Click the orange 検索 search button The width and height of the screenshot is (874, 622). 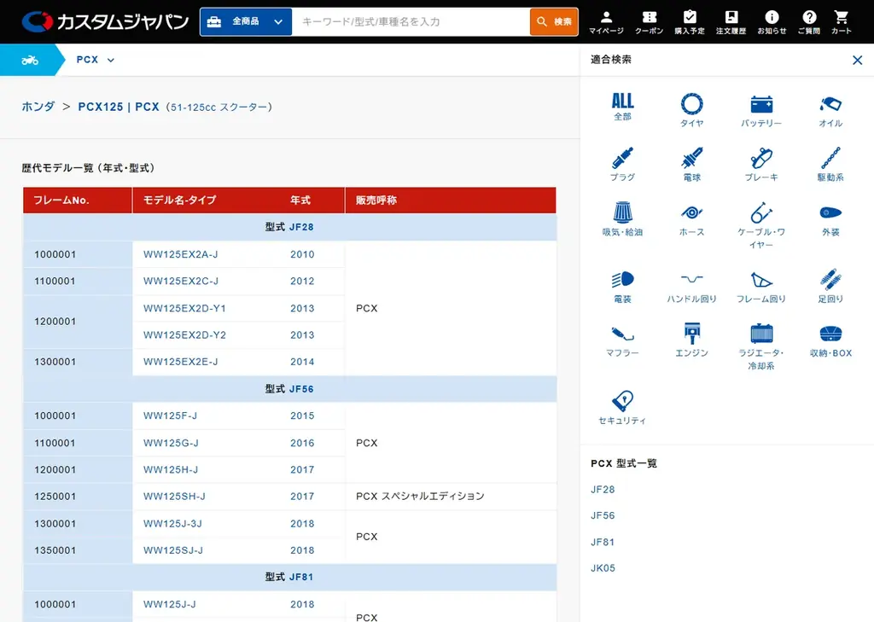tap(554, 22)
